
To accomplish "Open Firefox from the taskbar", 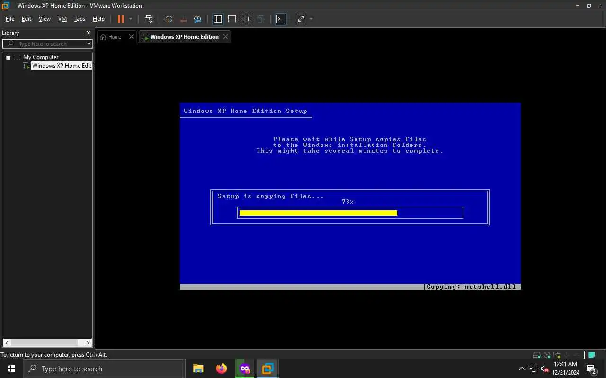I will 222,369.
